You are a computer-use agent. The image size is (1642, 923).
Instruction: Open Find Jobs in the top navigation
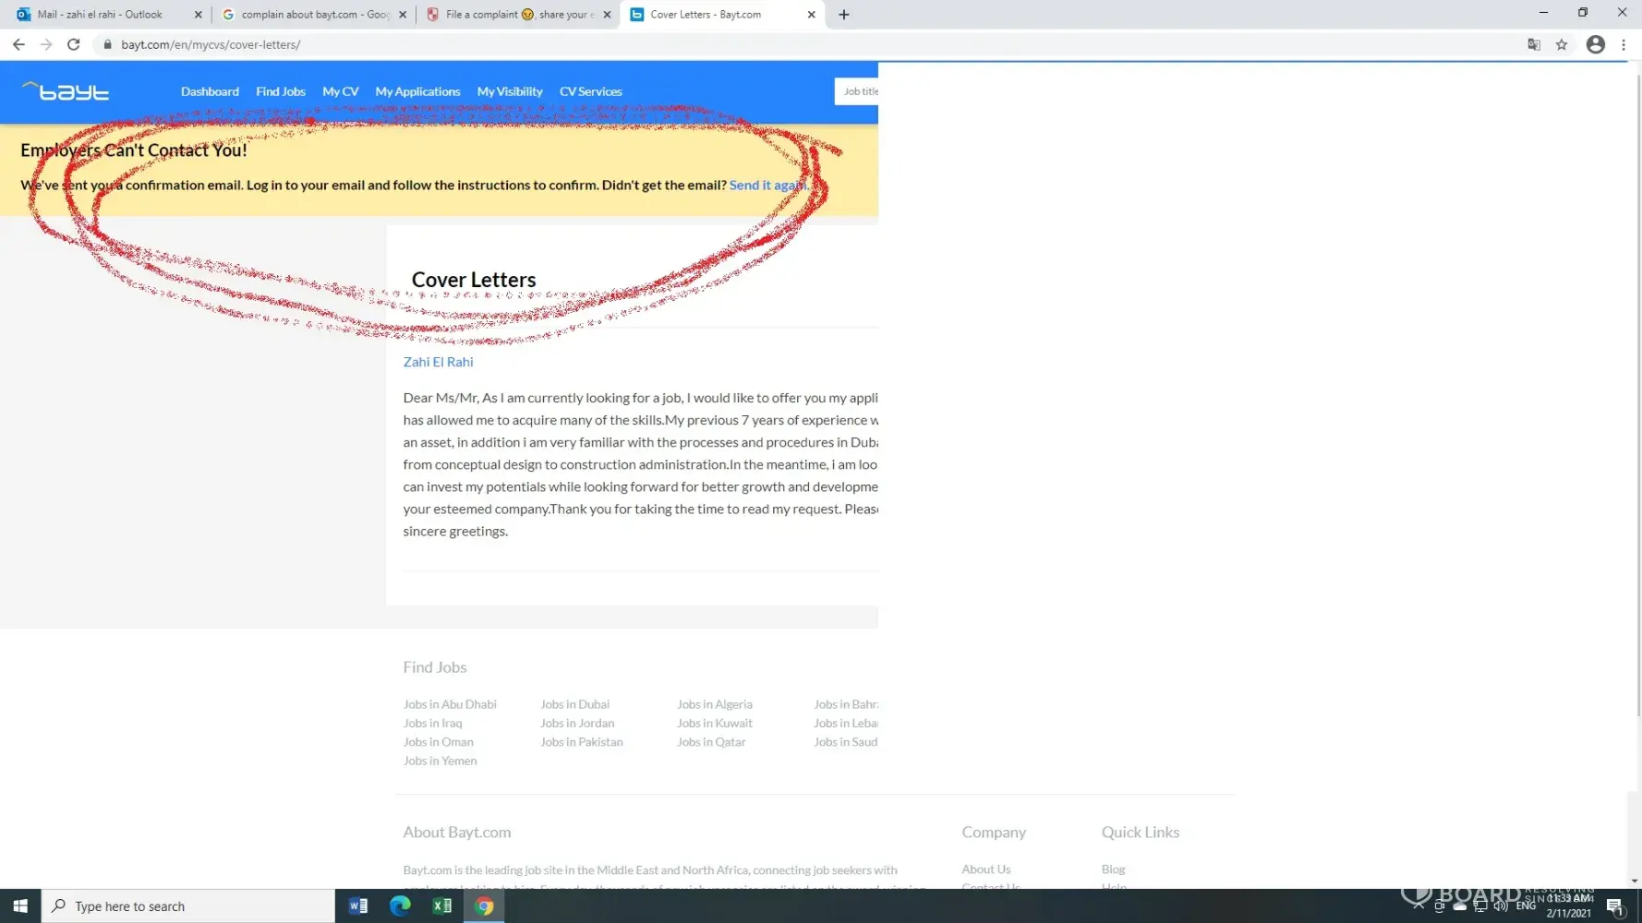point(281,91)
